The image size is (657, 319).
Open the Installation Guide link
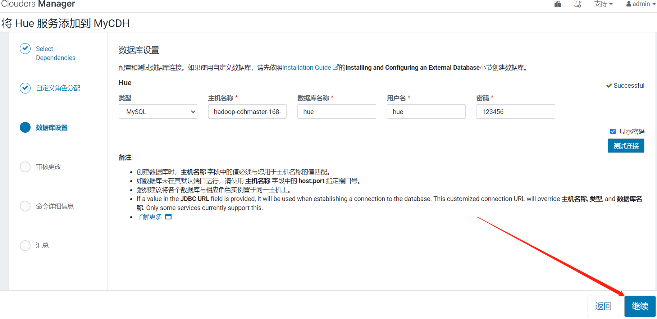coord(307,68)
